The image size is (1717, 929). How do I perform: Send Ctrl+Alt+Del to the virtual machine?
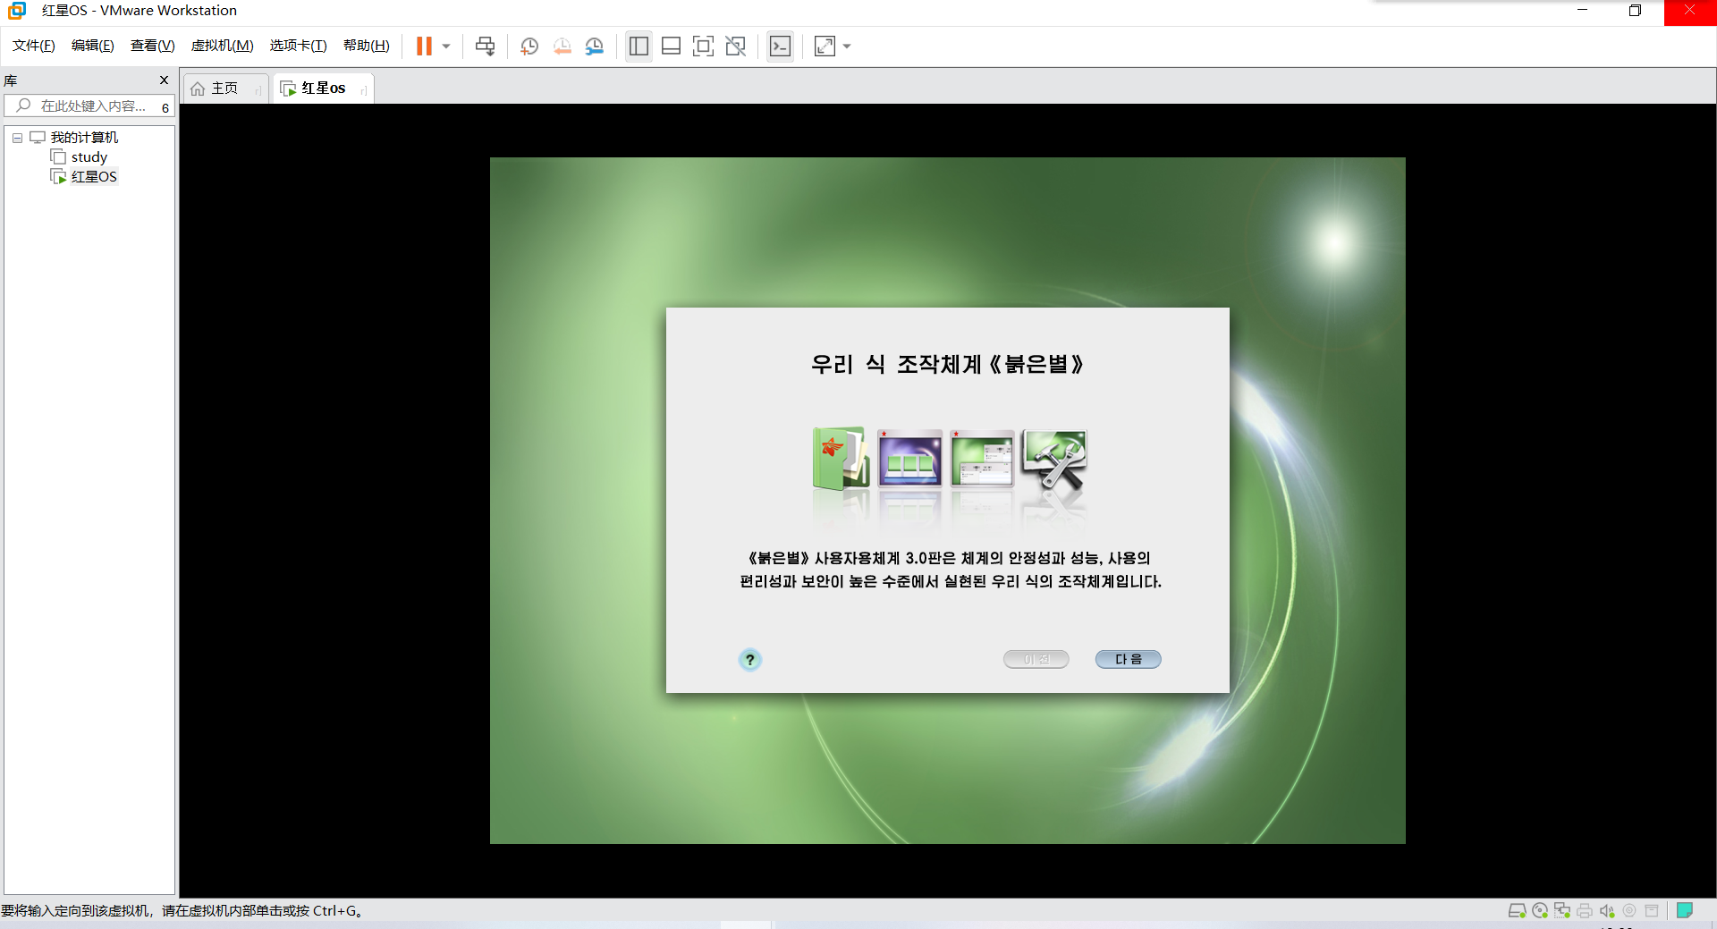(486, 46)
